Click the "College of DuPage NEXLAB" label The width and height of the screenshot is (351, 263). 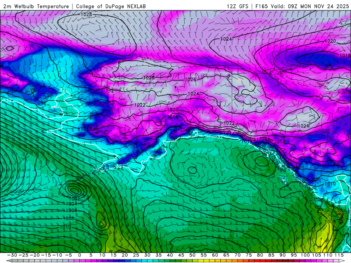point(111,6)
